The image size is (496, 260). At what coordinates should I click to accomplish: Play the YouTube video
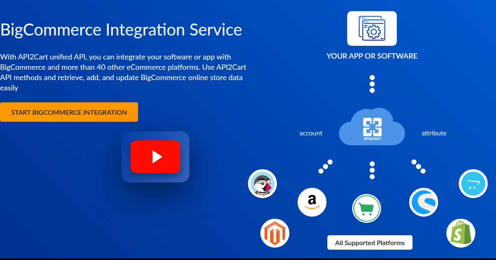point(155,157)
